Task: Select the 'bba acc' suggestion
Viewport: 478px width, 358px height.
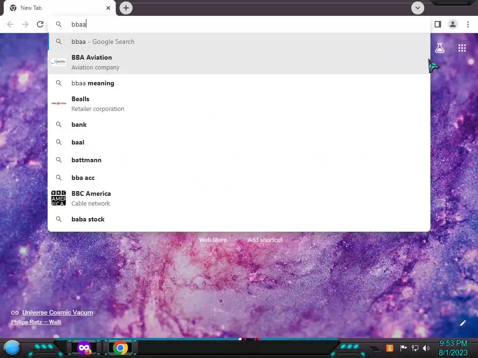Action: click(x=239, y=178)
